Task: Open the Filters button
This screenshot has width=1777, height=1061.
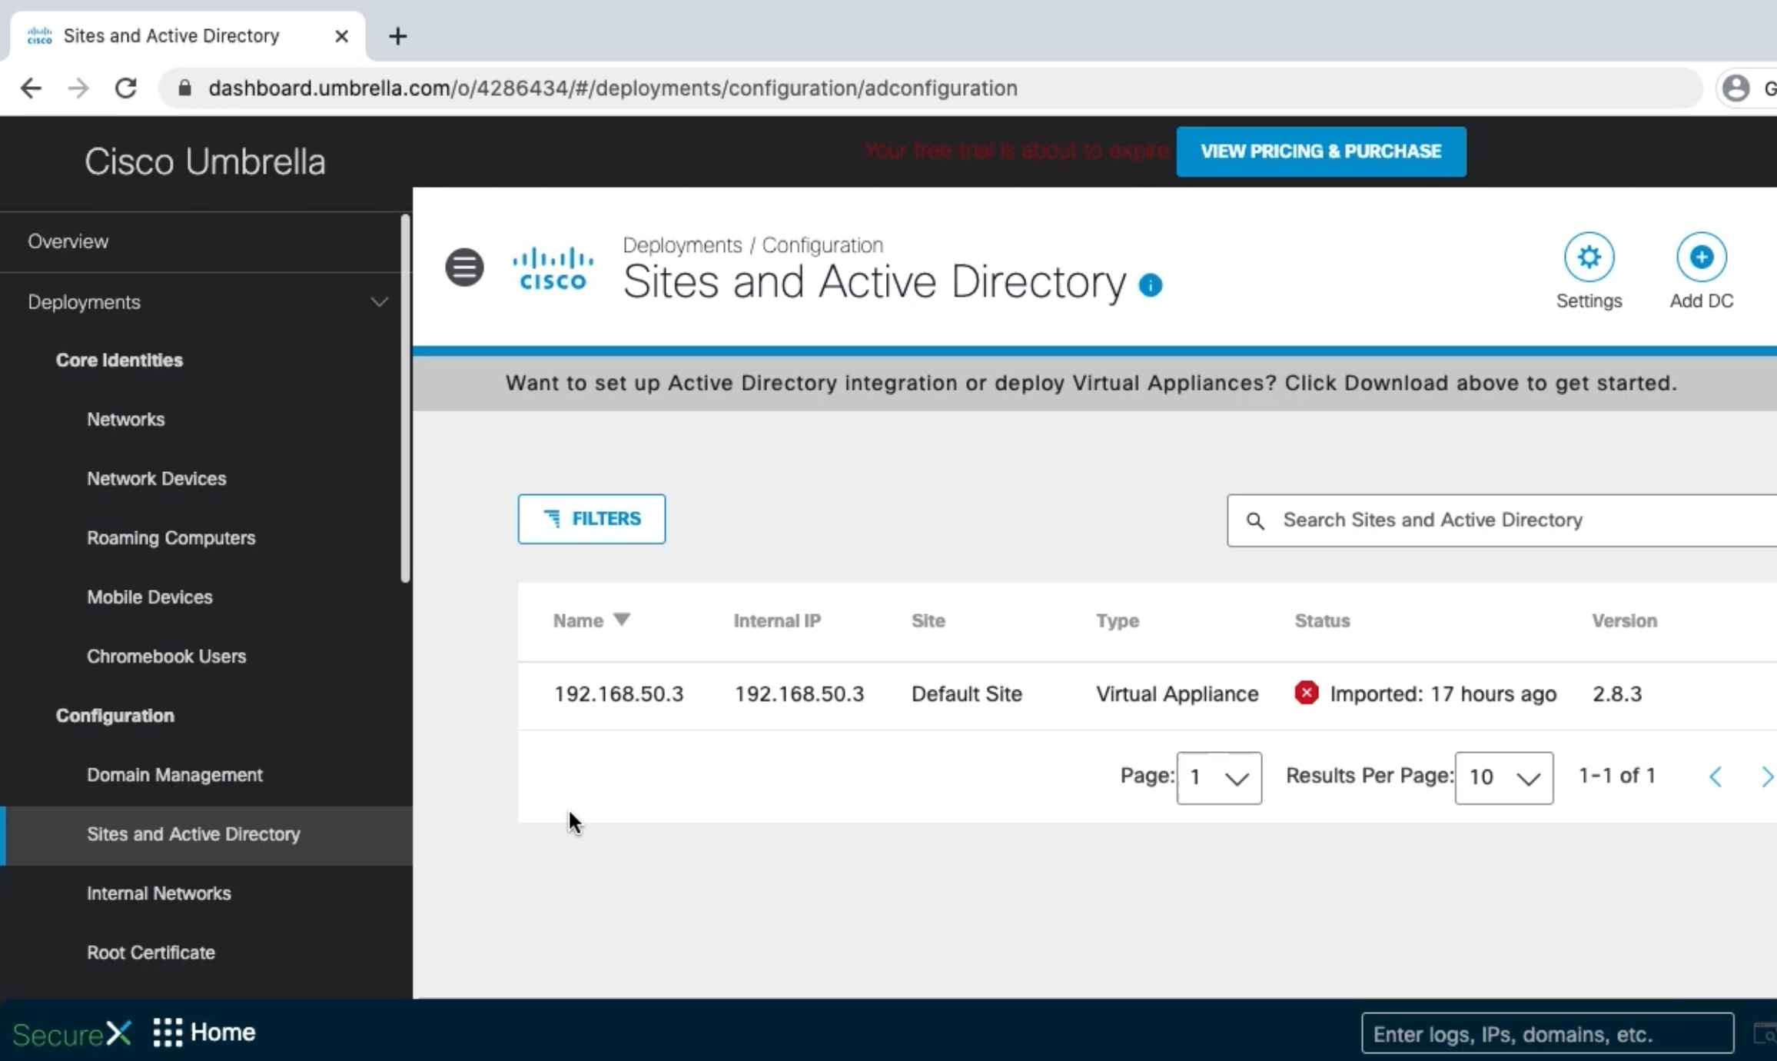Action: point(591,519)
